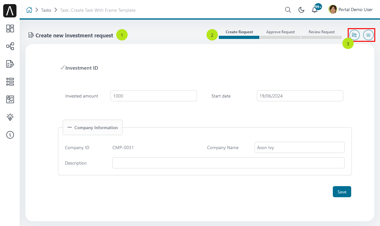Show case details folder-search icon
Screen dimensions: 380x226
coord(354,35)
